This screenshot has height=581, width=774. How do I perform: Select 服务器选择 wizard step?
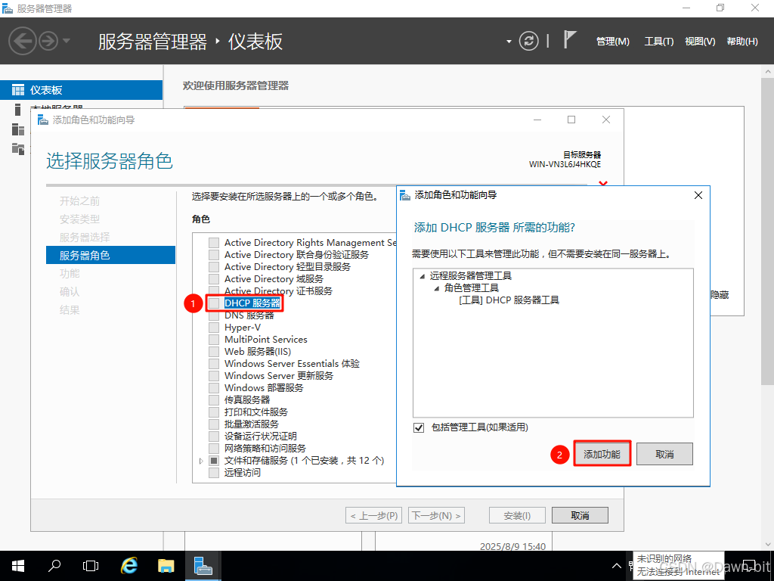coord(85,237)
